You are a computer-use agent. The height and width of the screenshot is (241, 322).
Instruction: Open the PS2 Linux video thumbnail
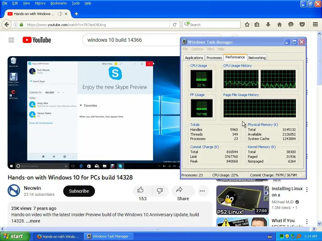(243, 200)
